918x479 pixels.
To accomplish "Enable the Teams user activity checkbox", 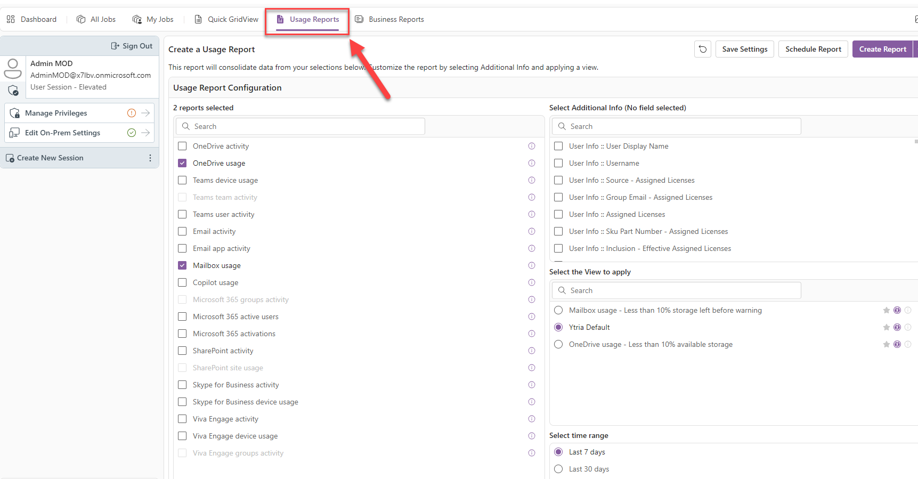I will coord(182,214).
